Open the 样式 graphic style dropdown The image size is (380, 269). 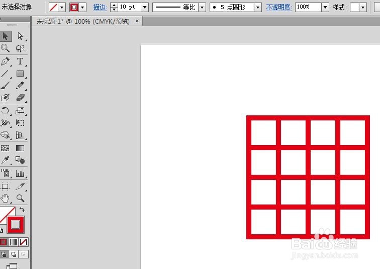click(x=363, y=7)
